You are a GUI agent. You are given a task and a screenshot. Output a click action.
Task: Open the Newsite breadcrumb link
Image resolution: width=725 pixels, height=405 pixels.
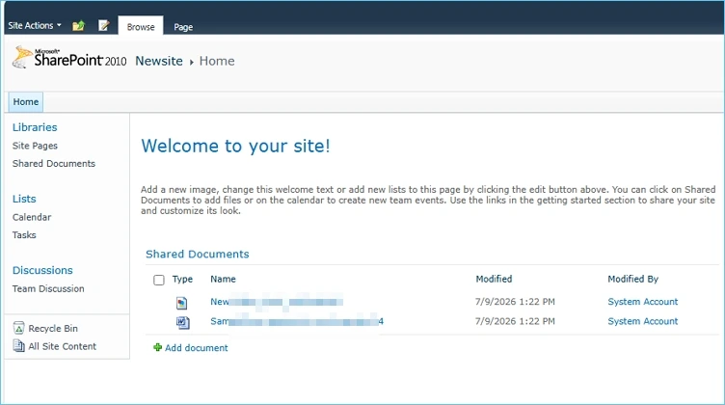pos(159,61)
